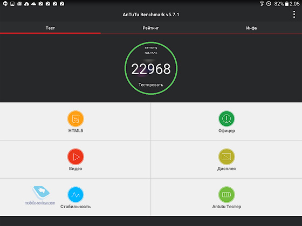
Task: Tap the blocked-circle status icon
Action: (x=269, y=4)
